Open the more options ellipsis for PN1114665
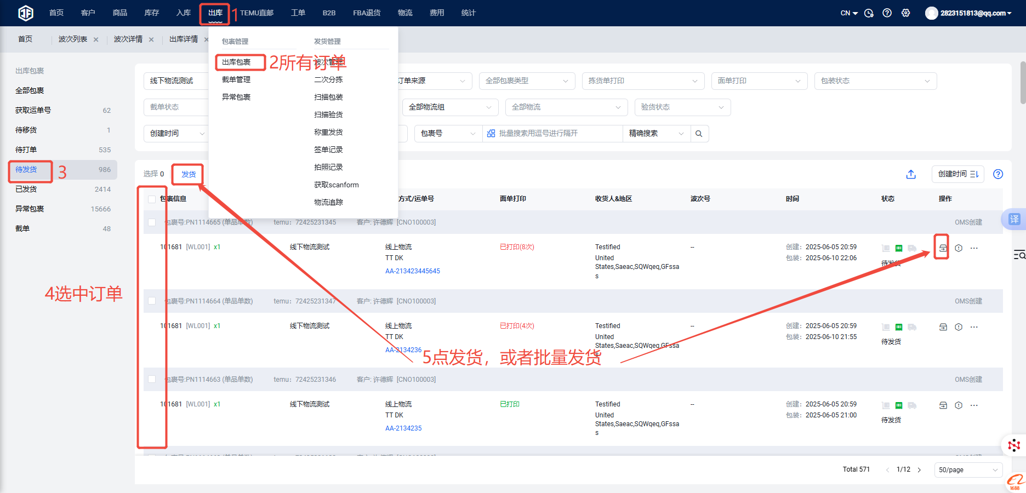Viewport: 1026px width, 493px height. [x=974, y=248]
